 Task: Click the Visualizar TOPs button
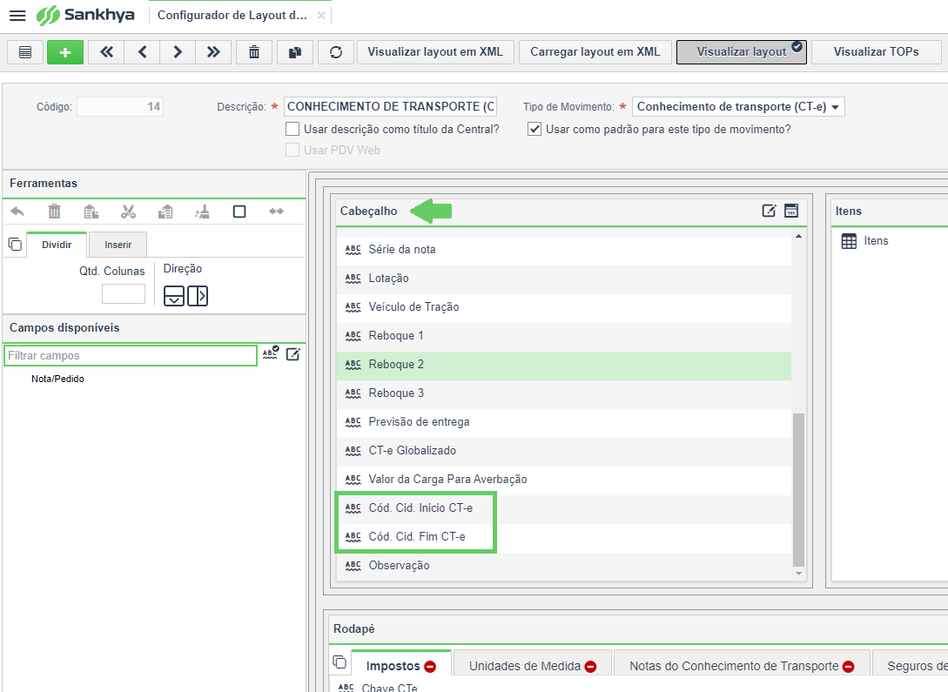(x=876, y=52)
